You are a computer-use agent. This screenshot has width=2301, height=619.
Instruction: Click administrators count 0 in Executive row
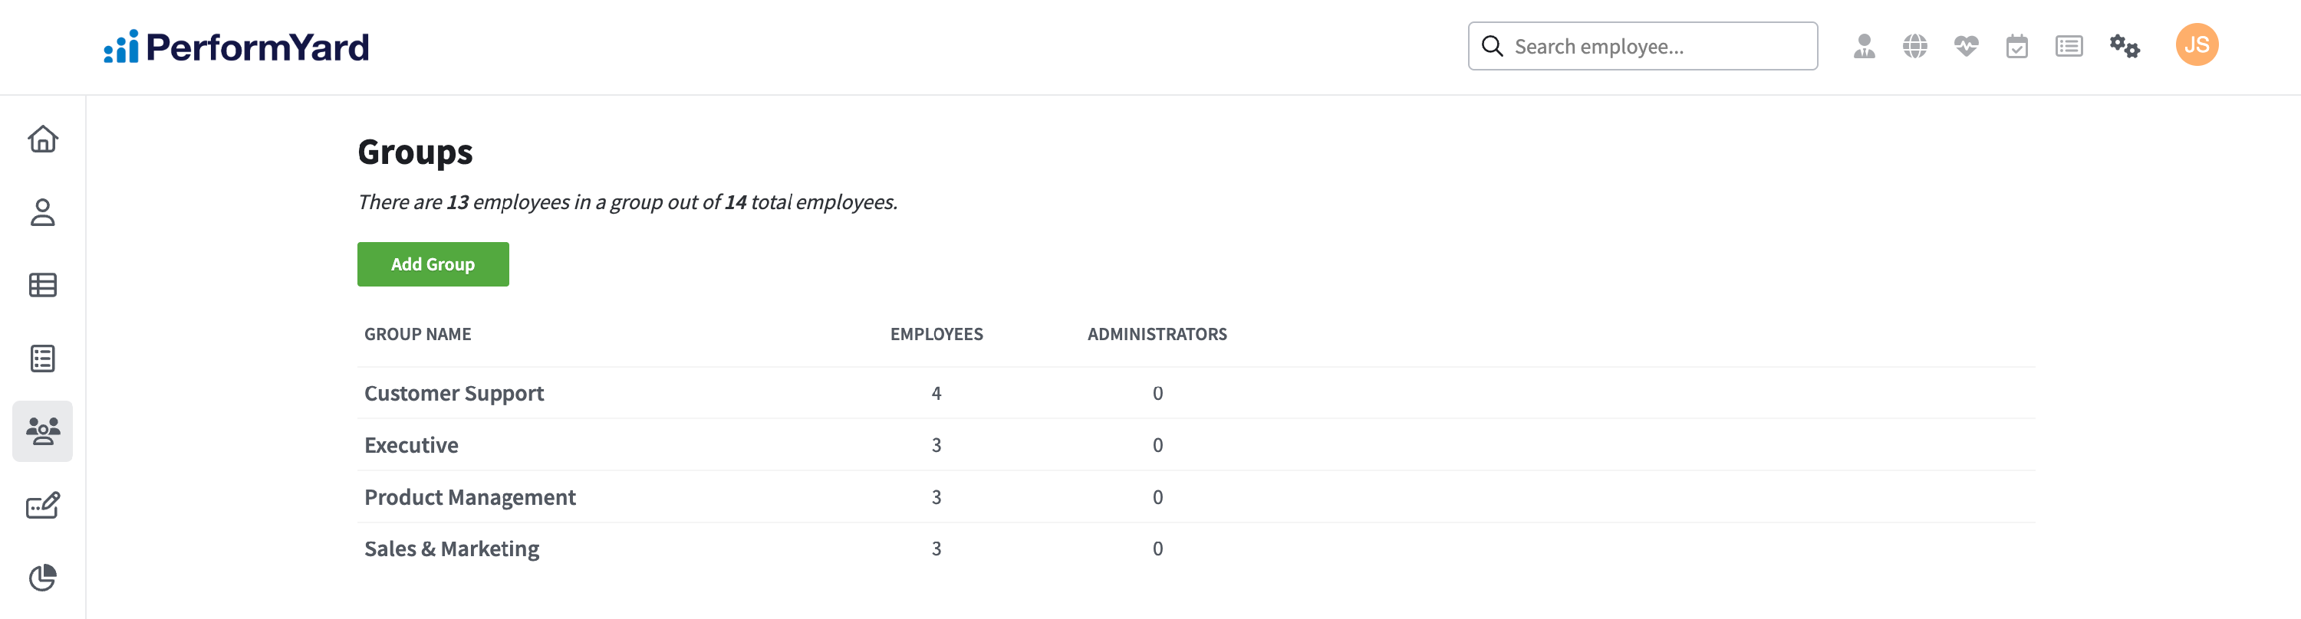pos(1157,445)
